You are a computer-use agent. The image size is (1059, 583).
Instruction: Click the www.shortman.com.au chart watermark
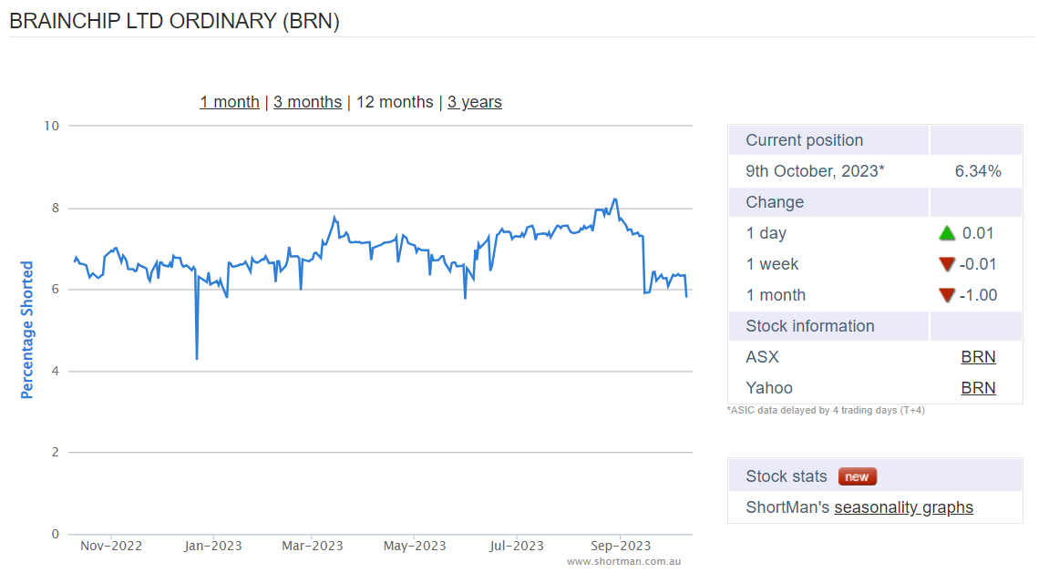click(623, 562)
